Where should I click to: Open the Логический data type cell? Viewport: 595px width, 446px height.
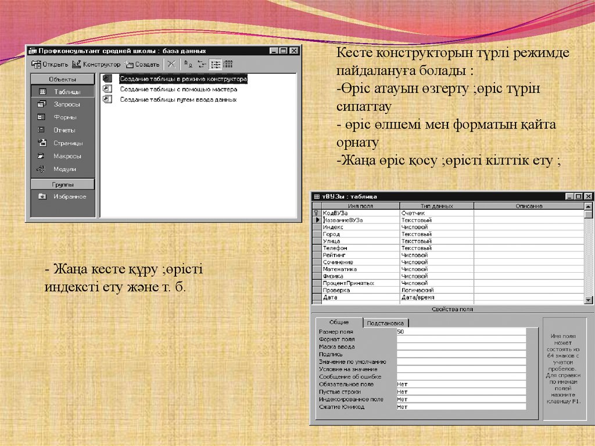(x=437, y=290)
